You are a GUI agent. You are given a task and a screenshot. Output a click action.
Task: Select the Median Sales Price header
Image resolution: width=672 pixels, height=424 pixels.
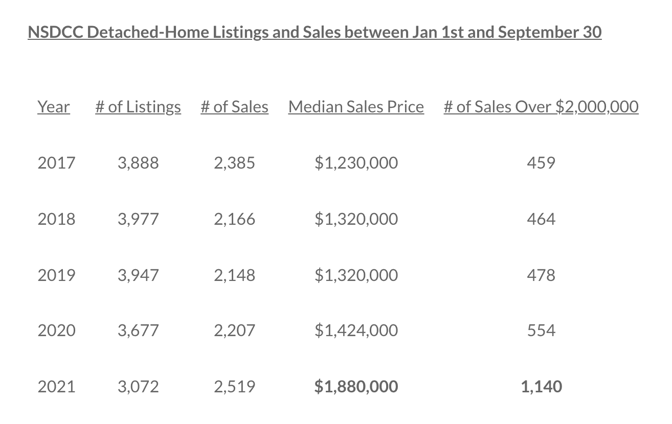pyautogui.click(x=356, y=107)
